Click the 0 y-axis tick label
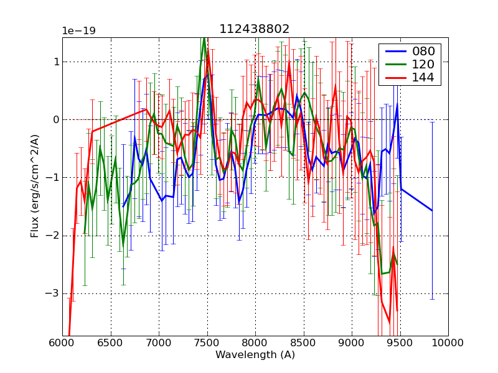This screenshot has width=498, height=373. [x=55, y=120]
